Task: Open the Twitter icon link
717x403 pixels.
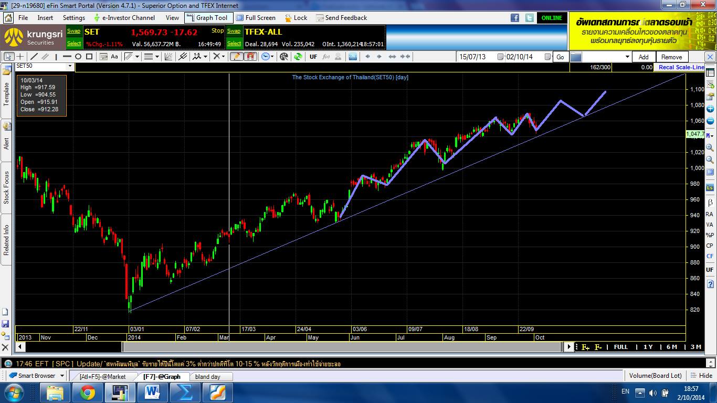Action: click(x=529, y=18)
